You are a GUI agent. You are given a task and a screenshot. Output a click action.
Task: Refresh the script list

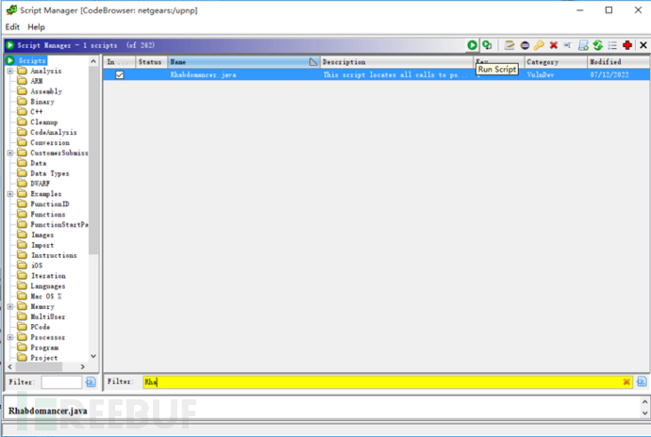(x=598, y=45)
